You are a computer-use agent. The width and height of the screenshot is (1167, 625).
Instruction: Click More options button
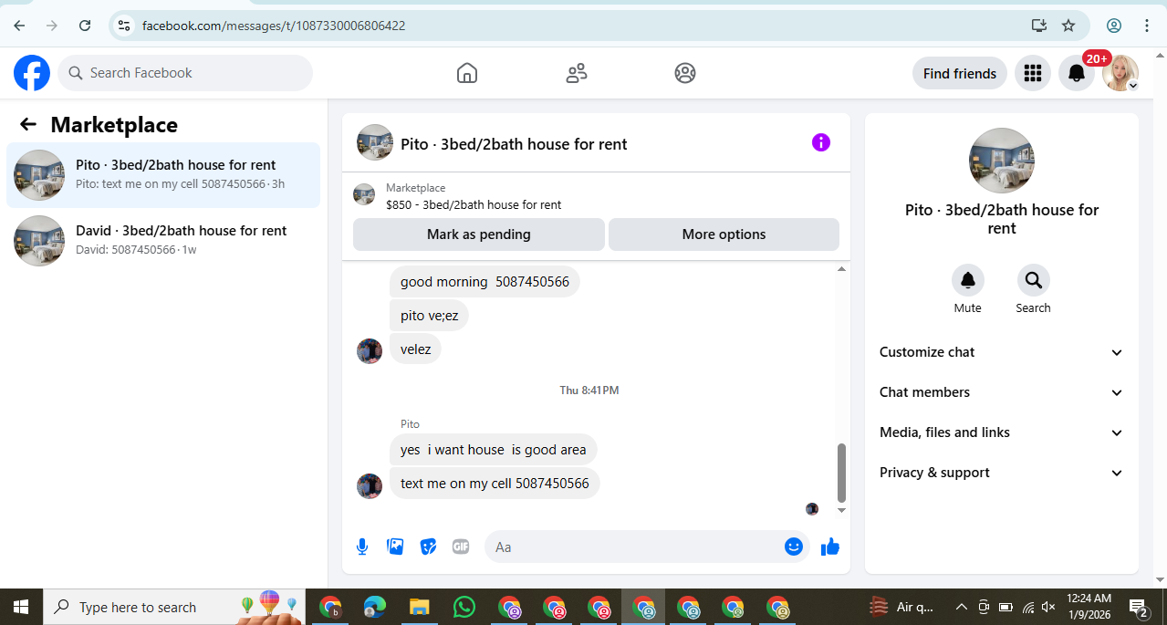724,234
